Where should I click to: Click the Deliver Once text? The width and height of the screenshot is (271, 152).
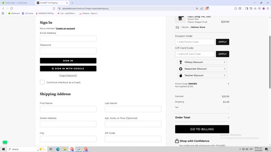click(198, 27)
